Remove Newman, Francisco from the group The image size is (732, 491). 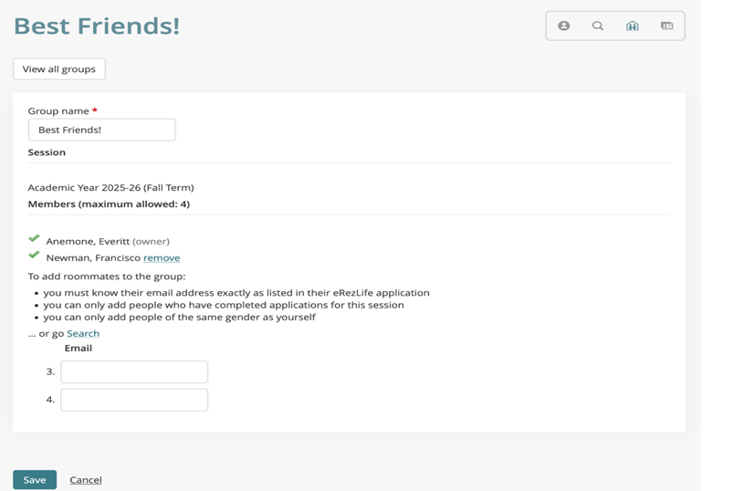click(162, 258)
